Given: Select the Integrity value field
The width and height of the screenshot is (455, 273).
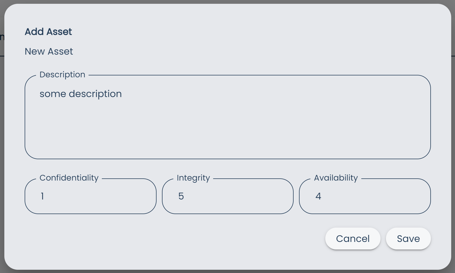Looking at the screenshot, I should [x=227, y=197].
